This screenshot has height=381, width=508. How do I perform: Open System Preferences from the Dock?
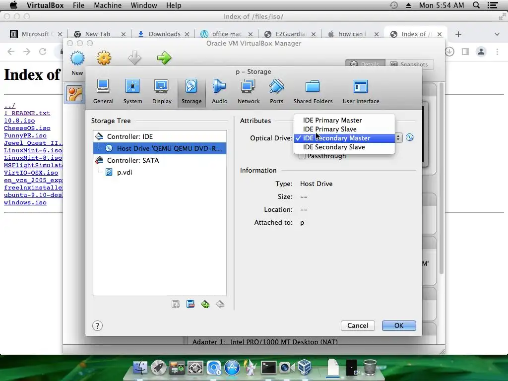point(195,368)
